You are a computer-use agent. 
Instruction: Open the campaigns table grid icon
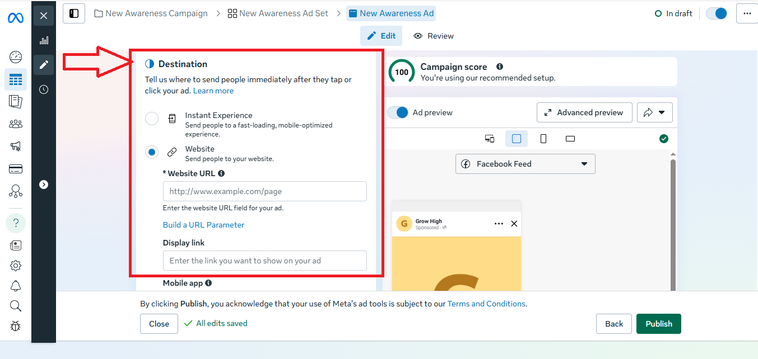coord(16,79)
